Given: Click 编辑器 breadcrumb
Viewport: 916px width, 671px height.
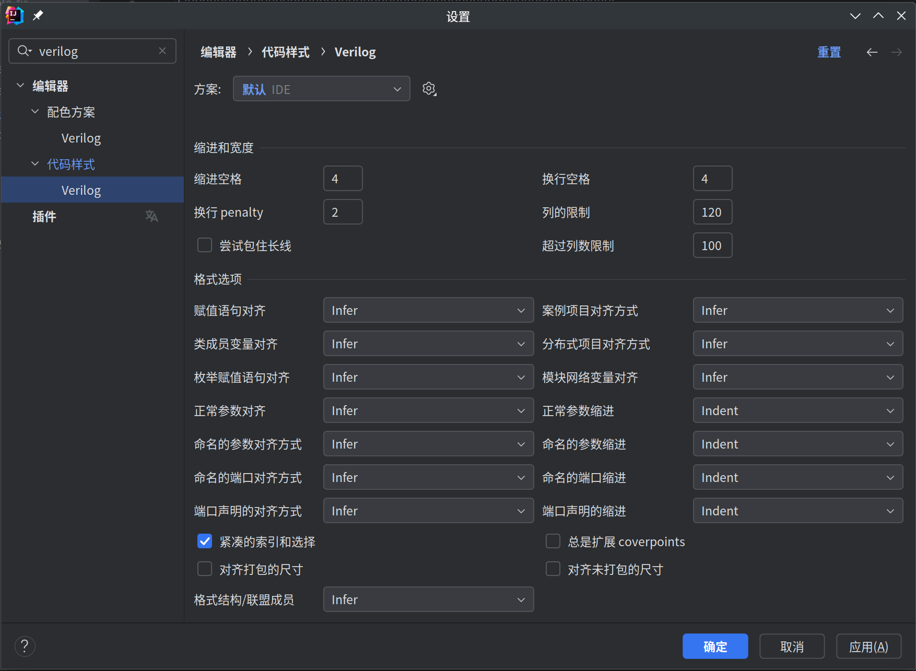Looking at the screenshot, I should coord(218,52).
